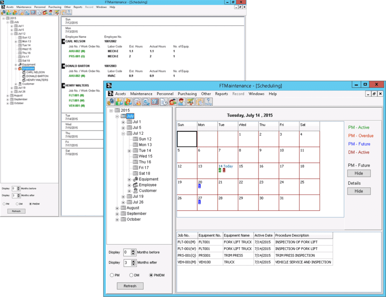Select PM radio button in front window
The height and width of the screenshot is (297, 386).
(112, 275)
